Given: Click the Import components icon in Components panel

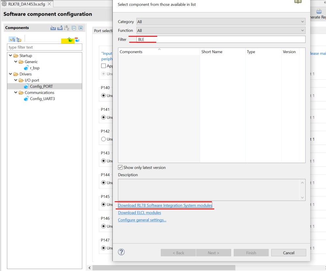Looking at the screenshot, I should [x=53, y=28].
